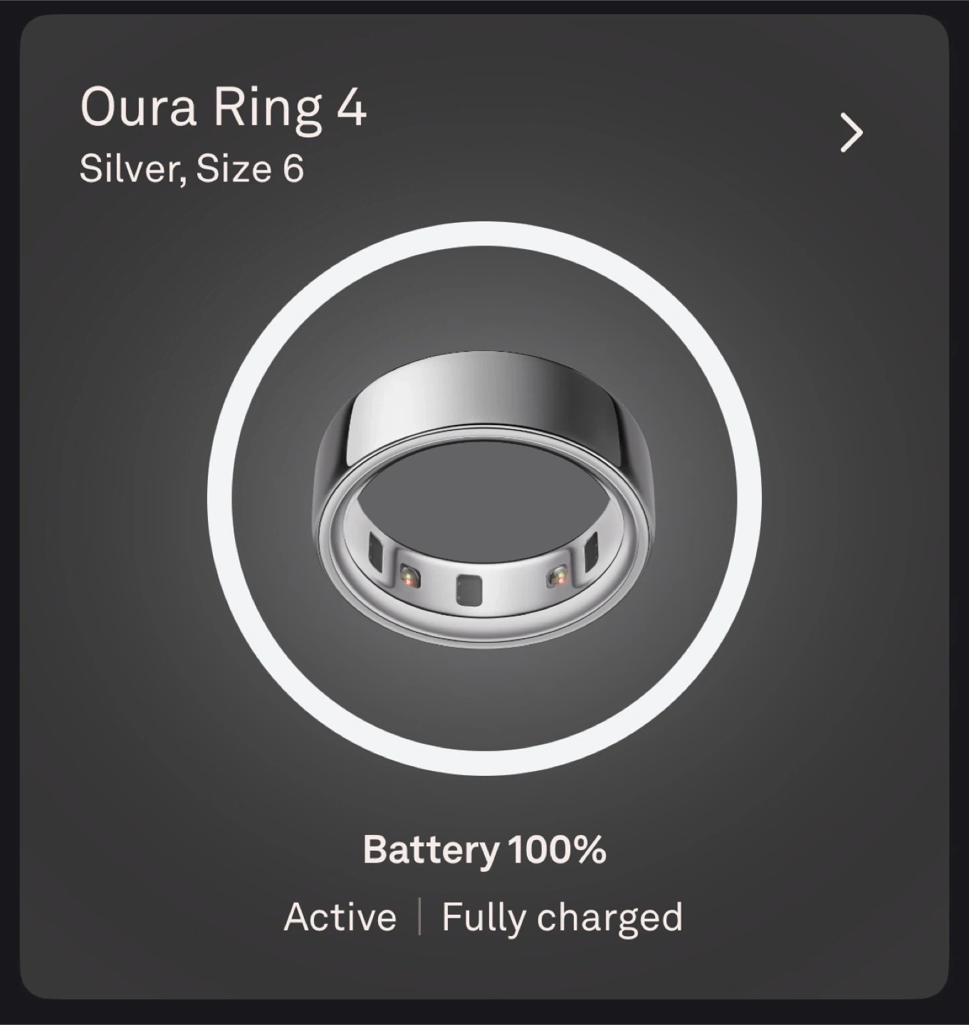Select the Silver, Size 6 subtitle
Viewport: 969px width, 1025px height.
pyautogui.click(x=192, y=169)
